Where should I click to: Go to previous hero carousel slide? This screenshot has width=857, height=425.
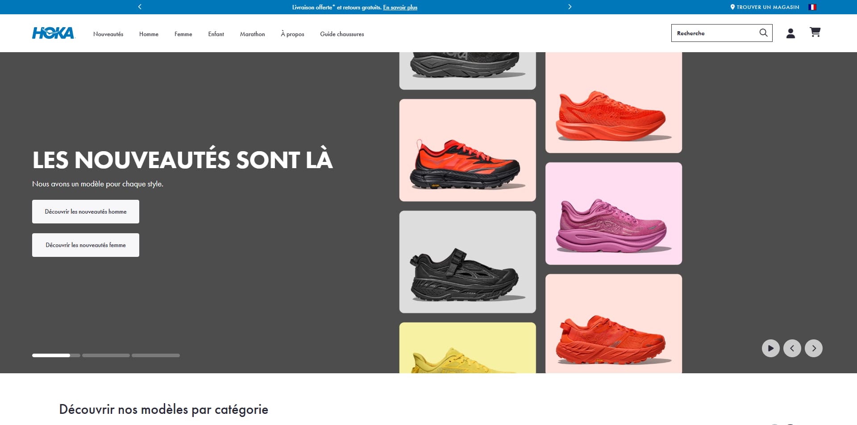[x=792, y=348]
